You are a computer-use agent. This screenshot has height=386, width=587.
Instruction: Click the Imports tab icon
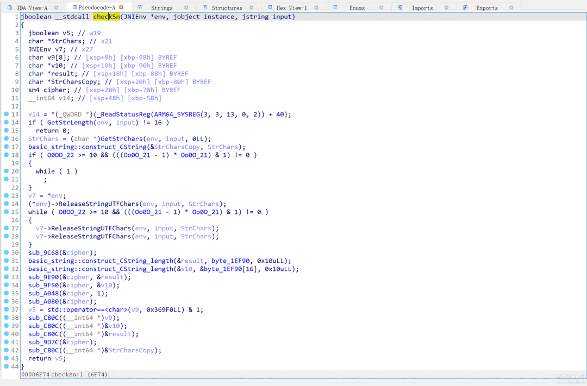(400, 8)
